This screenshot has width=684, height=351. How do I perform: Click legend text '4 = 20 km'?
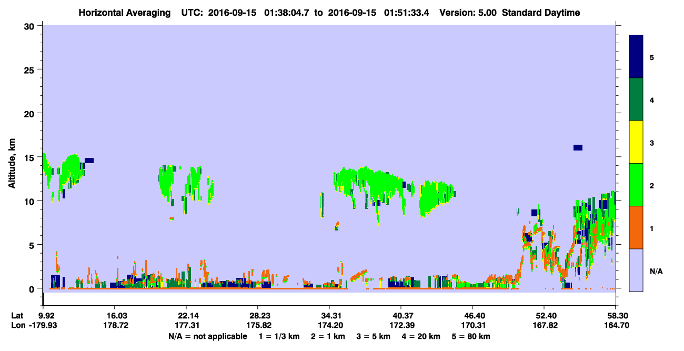click(421, 336)
